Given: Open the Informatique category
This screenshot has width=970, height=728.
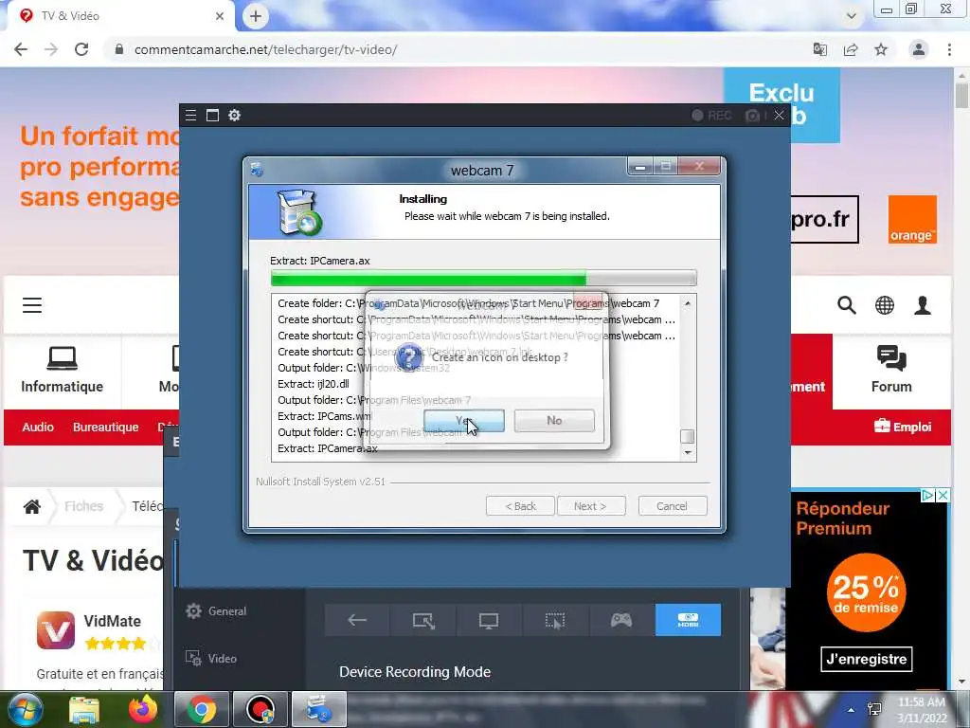Looking at the screenshot, I should [x=62, y=371].
